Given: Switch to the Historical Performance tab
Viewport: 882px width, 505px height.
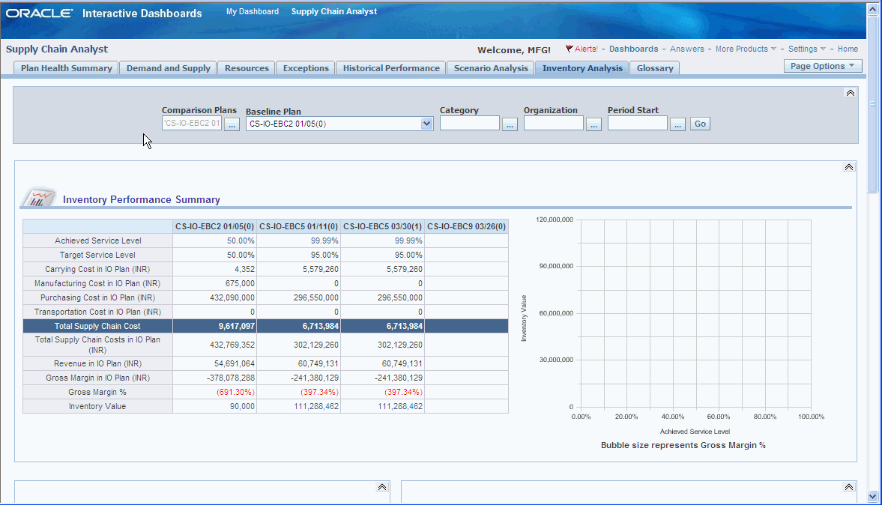Looking at the screenshot, I should [391, 68].
